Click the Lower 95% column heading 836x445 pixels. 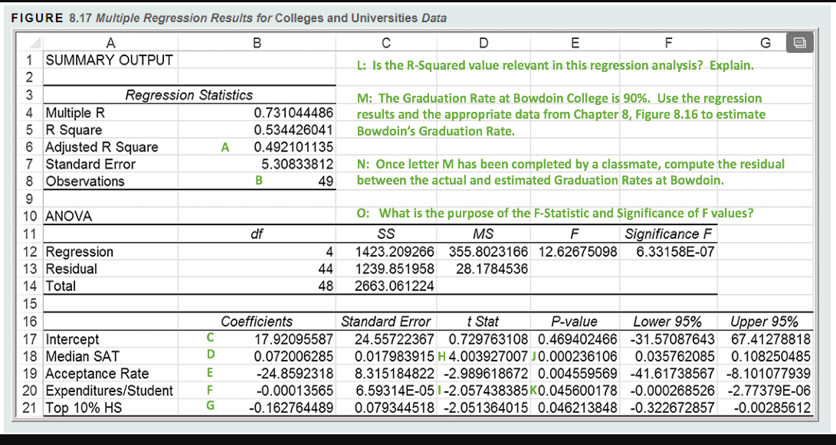click(x=667, y=322)
